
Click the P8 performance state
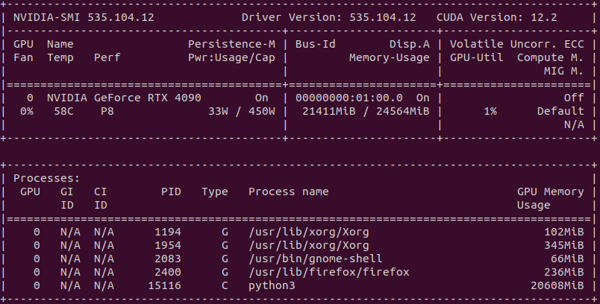tap(107, 111)
